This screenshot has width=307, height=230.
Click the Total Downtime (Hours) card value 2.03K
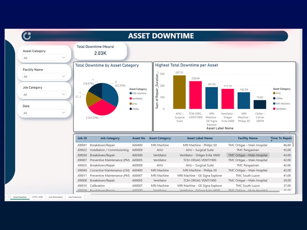[100, 53]
